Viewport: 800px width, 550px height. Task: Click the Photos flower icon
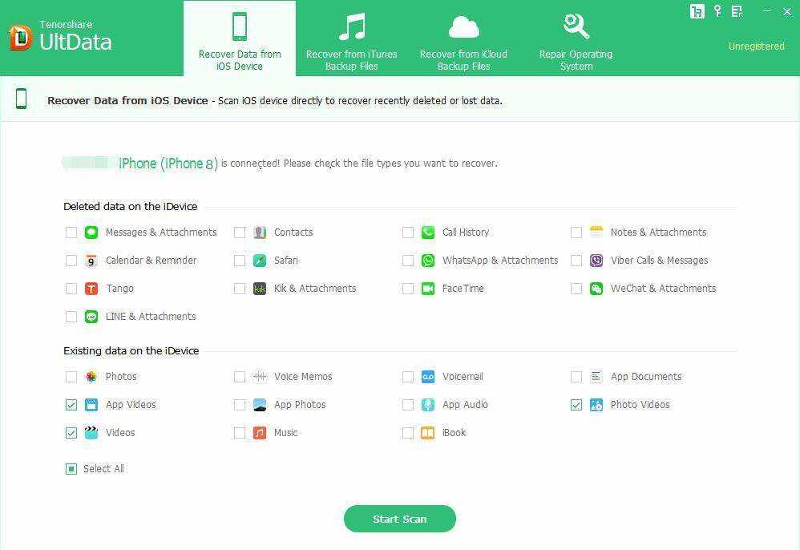(x=91, y=377)
